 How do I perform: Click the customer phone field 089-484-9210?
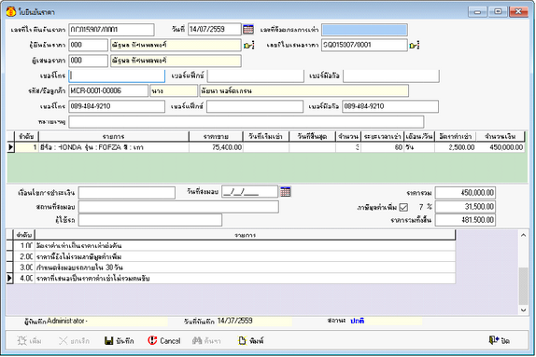[x=117, y=106]
